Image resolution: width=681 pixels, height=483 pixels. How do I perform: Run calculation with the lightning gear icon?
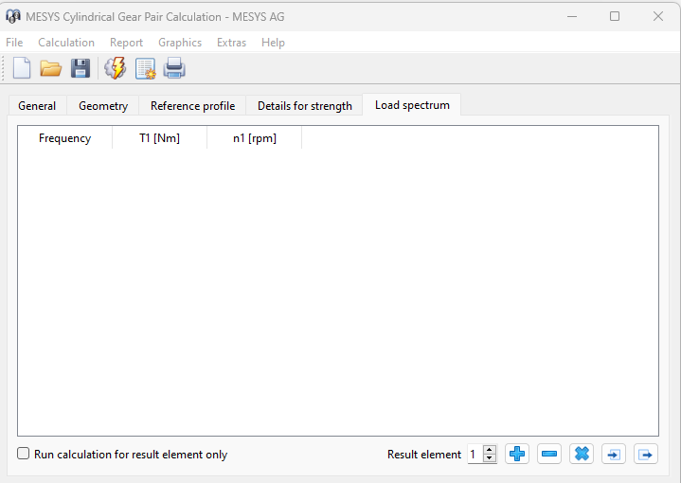(x=115, y=68)
